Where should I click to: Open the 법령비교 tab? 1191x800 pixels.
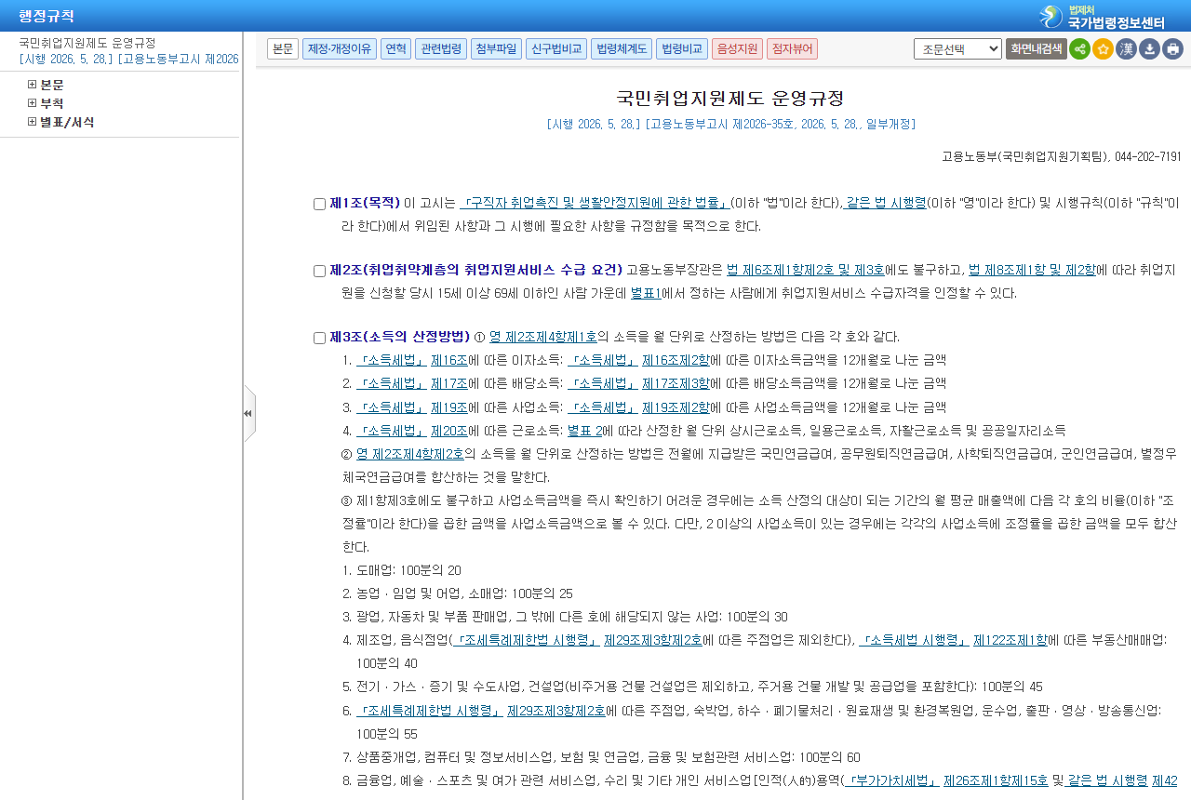coord(682,48)
